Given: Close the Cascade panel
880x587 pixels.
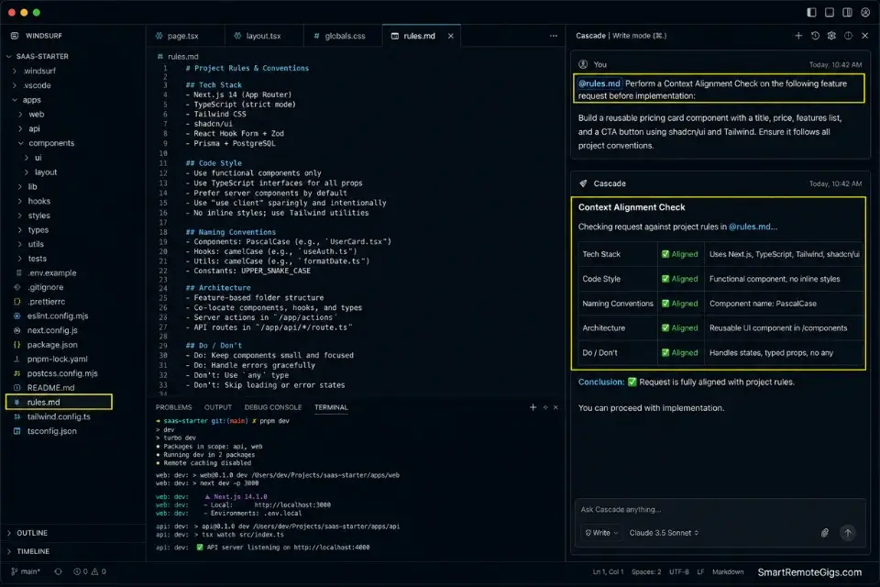Looking at the screenshot, I should (x=864, y=36).
